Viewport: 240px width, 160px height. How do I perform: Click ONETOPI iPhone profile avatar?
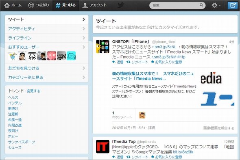click(103, 47)
